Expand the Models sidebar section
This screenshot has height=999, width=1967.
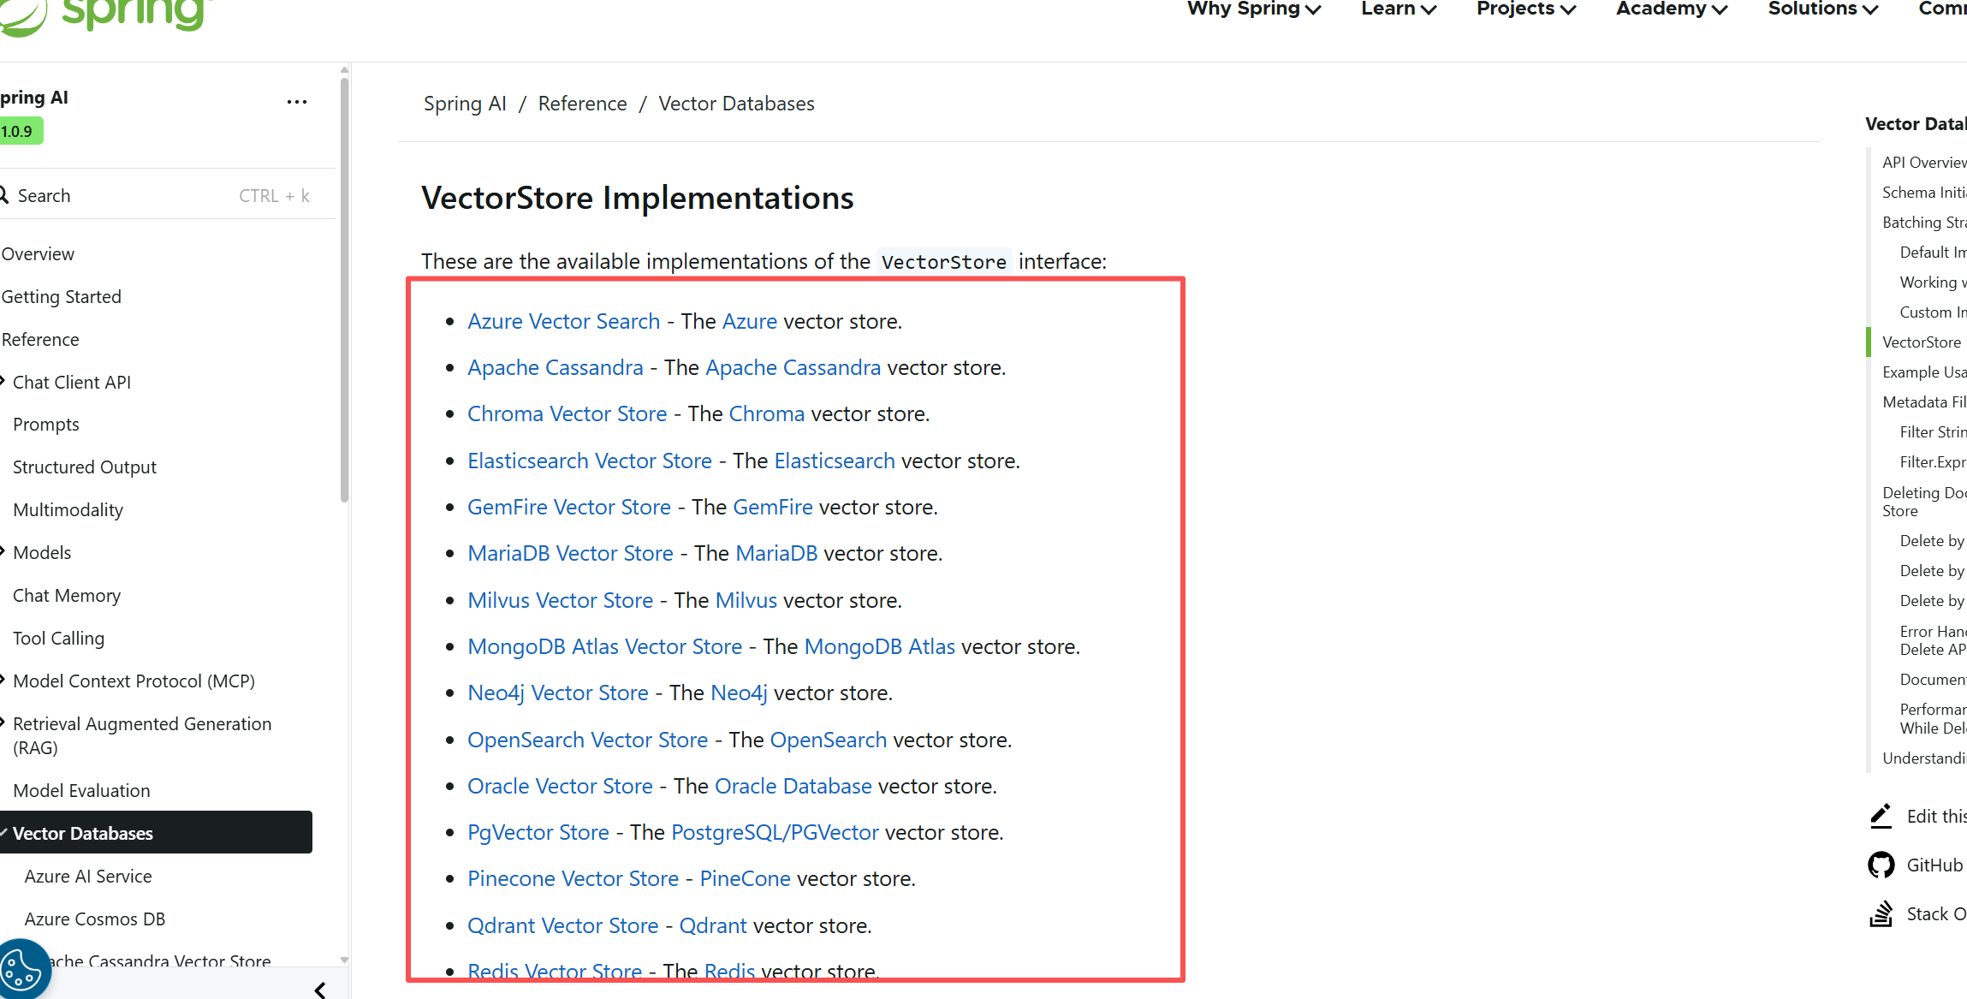tap(3, 551)
